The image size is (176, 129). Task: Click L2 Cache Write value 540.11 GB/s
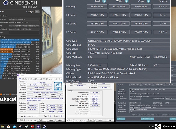(119, 24)
